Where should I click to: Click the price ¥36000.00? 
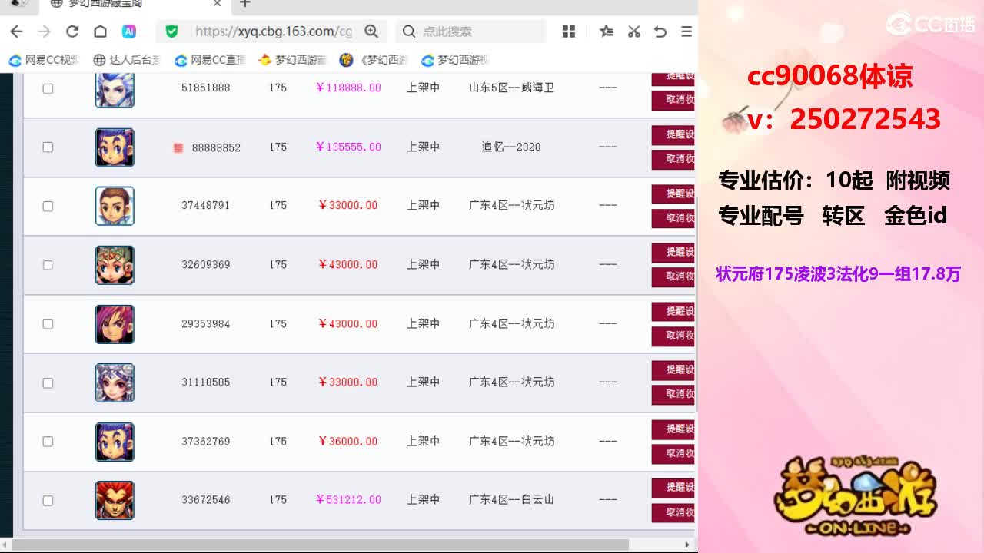click(x=348, y=442)
